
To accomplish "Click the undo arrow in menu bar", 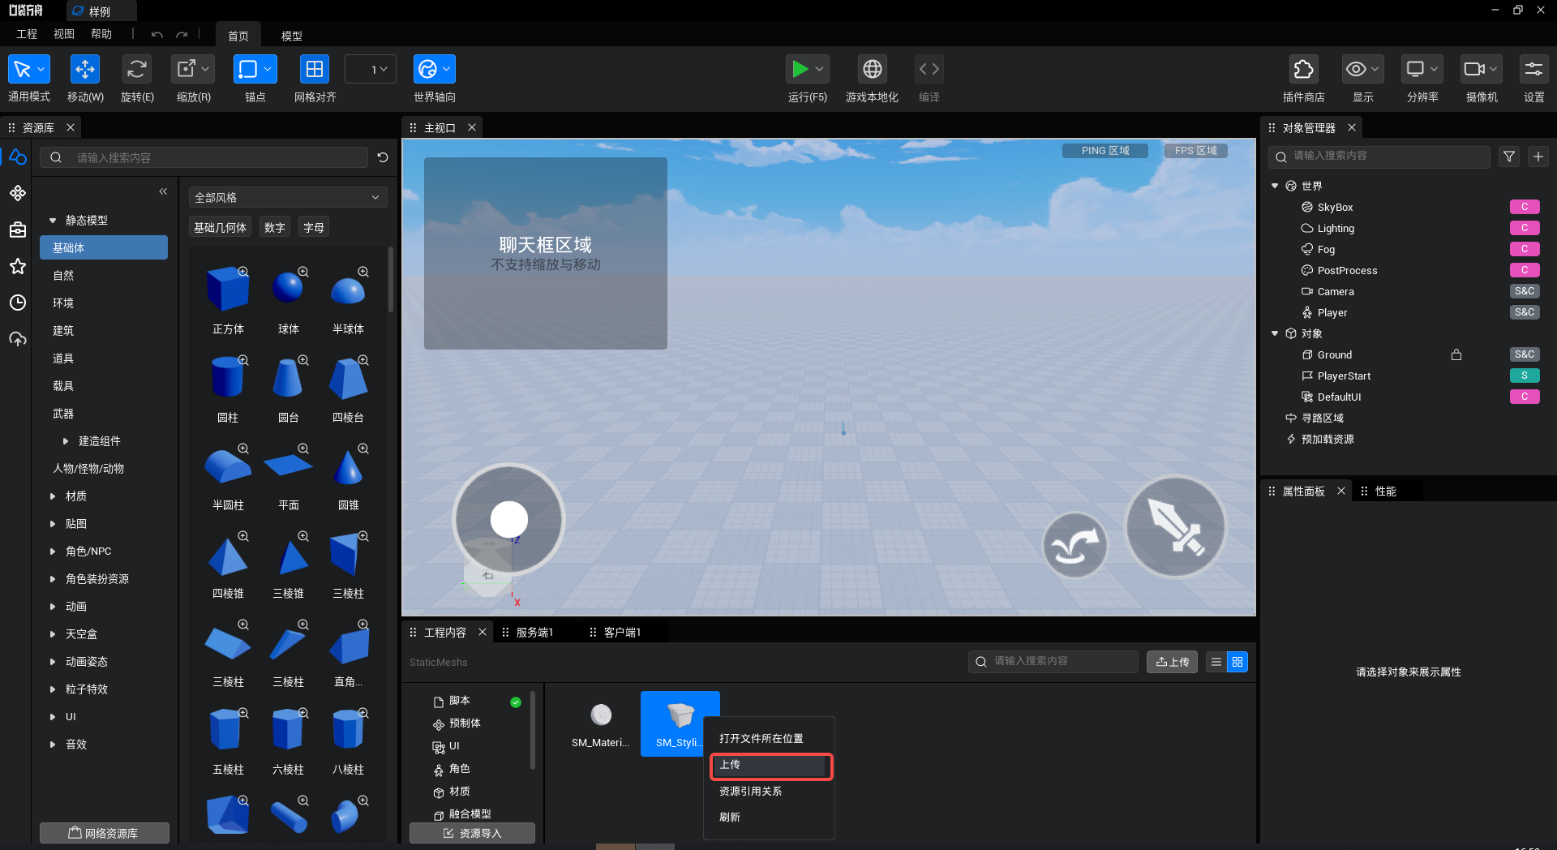I will [x=157, y=35].
